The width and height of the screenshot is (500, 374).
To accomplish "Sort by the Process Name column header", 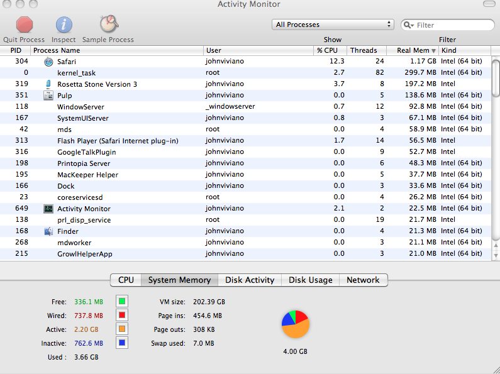I will coord(117,50).
